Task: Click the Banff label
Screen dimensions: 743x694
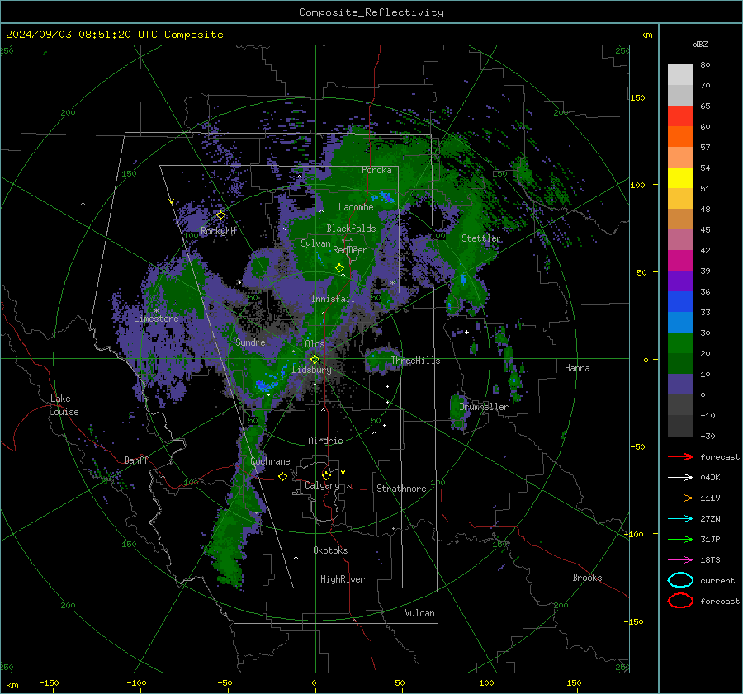Action: (136, 460)
